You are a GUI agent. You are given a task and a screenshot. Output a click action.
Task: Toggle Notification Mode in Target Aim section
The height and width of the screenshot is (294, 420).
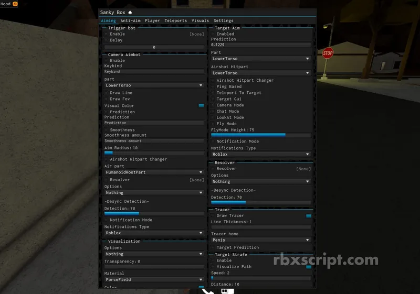coord(213,141)
